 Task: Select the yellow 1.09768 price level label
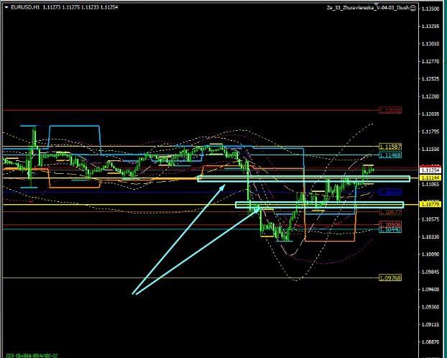[x=390, y=278]
